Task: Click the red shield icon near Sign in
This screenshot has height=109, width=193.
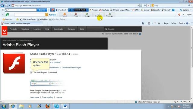Action: [x=179, y=15]
